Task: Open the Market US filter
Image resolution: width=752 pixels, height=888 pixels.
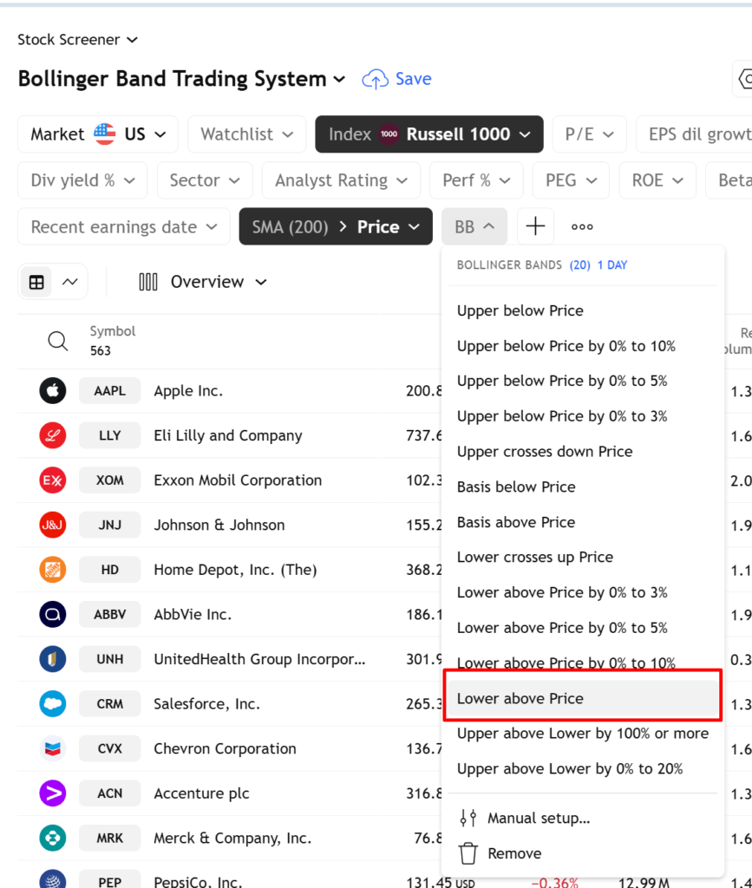Action: click(97, 134)
